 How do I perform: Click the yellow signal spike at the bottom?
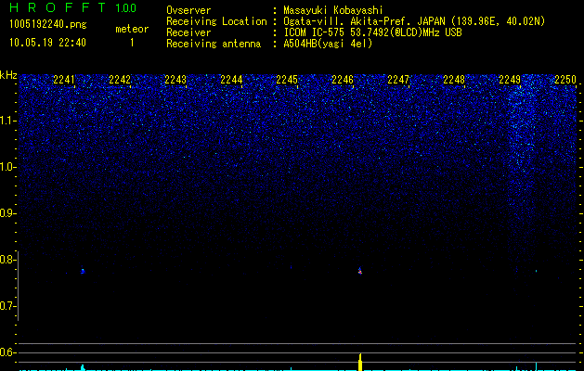coord(360,362)
